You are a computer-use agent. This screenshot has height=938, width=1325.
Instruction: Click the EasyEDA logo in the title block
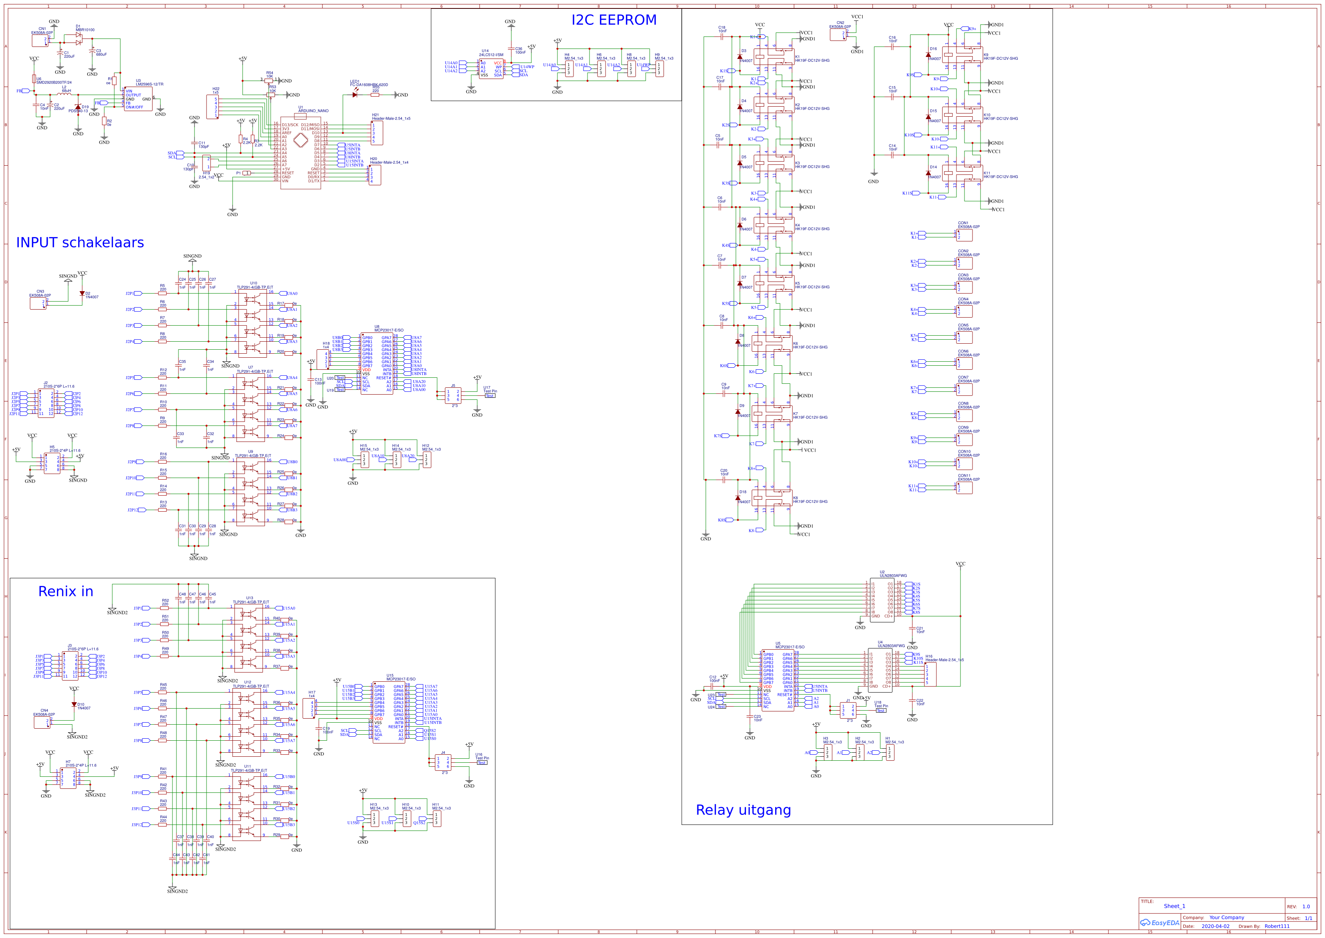coord(1159,922)
